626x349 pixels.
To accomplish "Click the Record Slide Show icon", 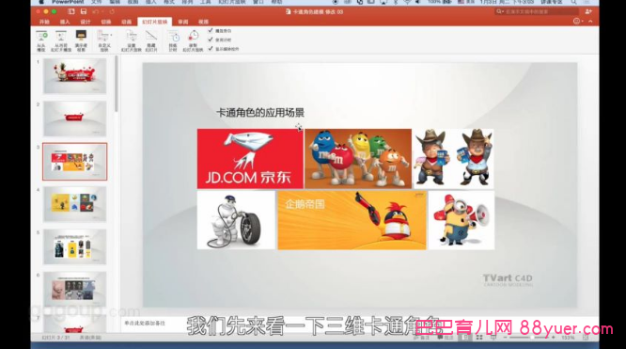I will click(x=193, y=40).
